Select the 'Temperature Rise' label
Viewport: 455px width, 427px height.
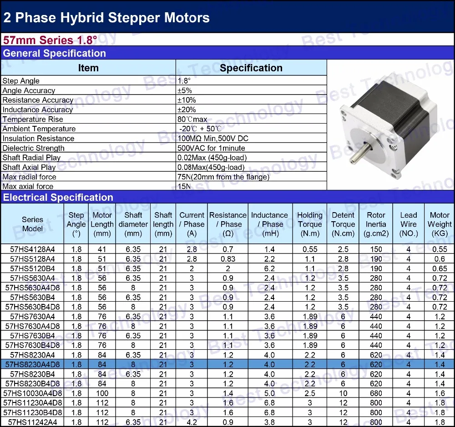pos(32,119)
